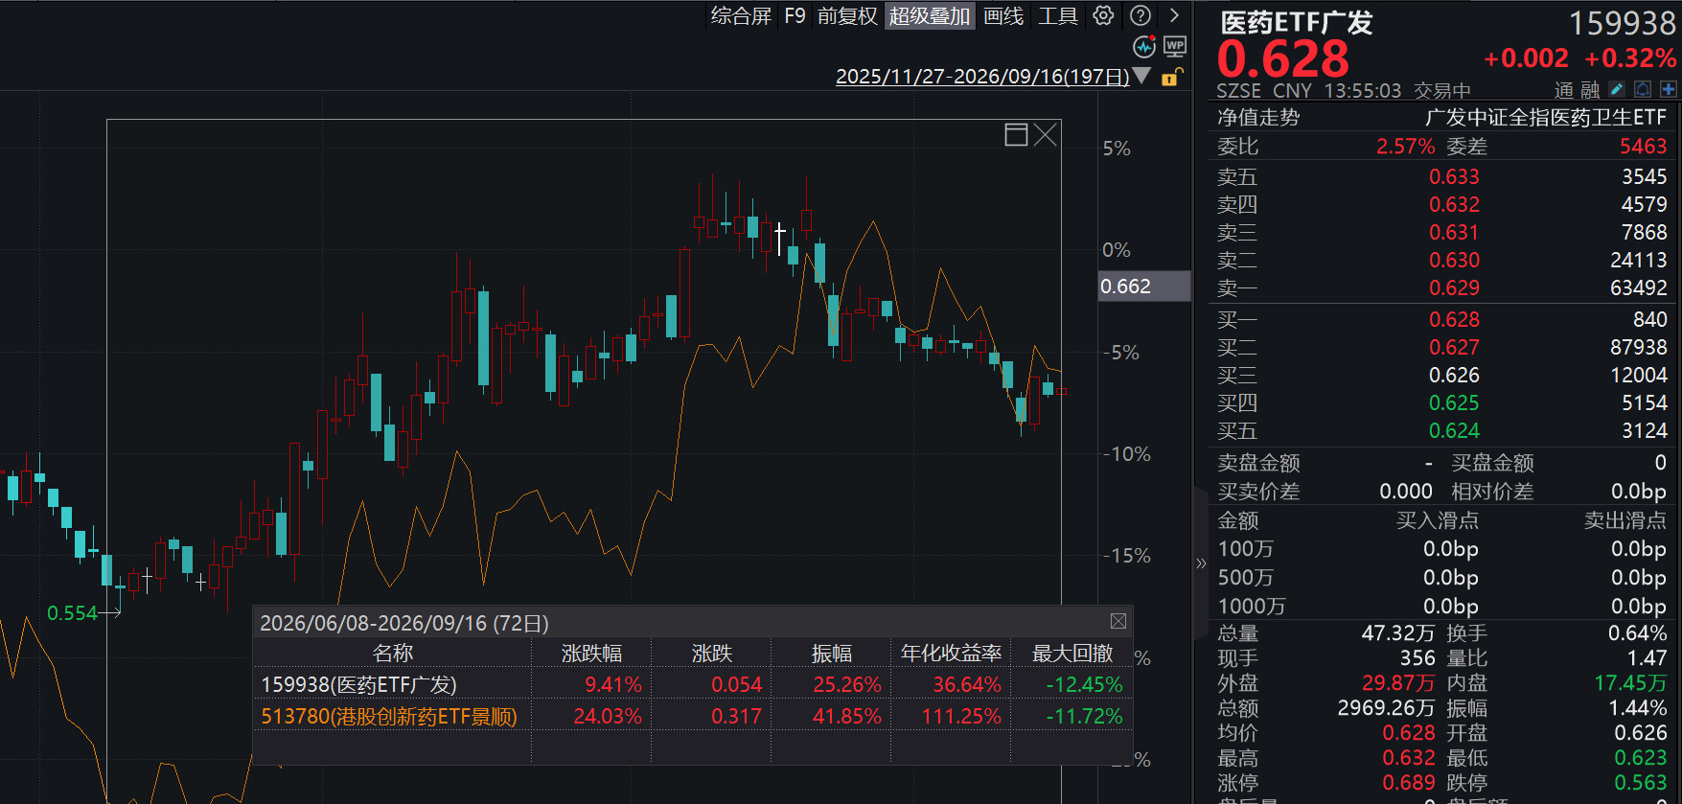Toggle the 超级叠加 overlay mode
1682x804 pixels.
930,15
